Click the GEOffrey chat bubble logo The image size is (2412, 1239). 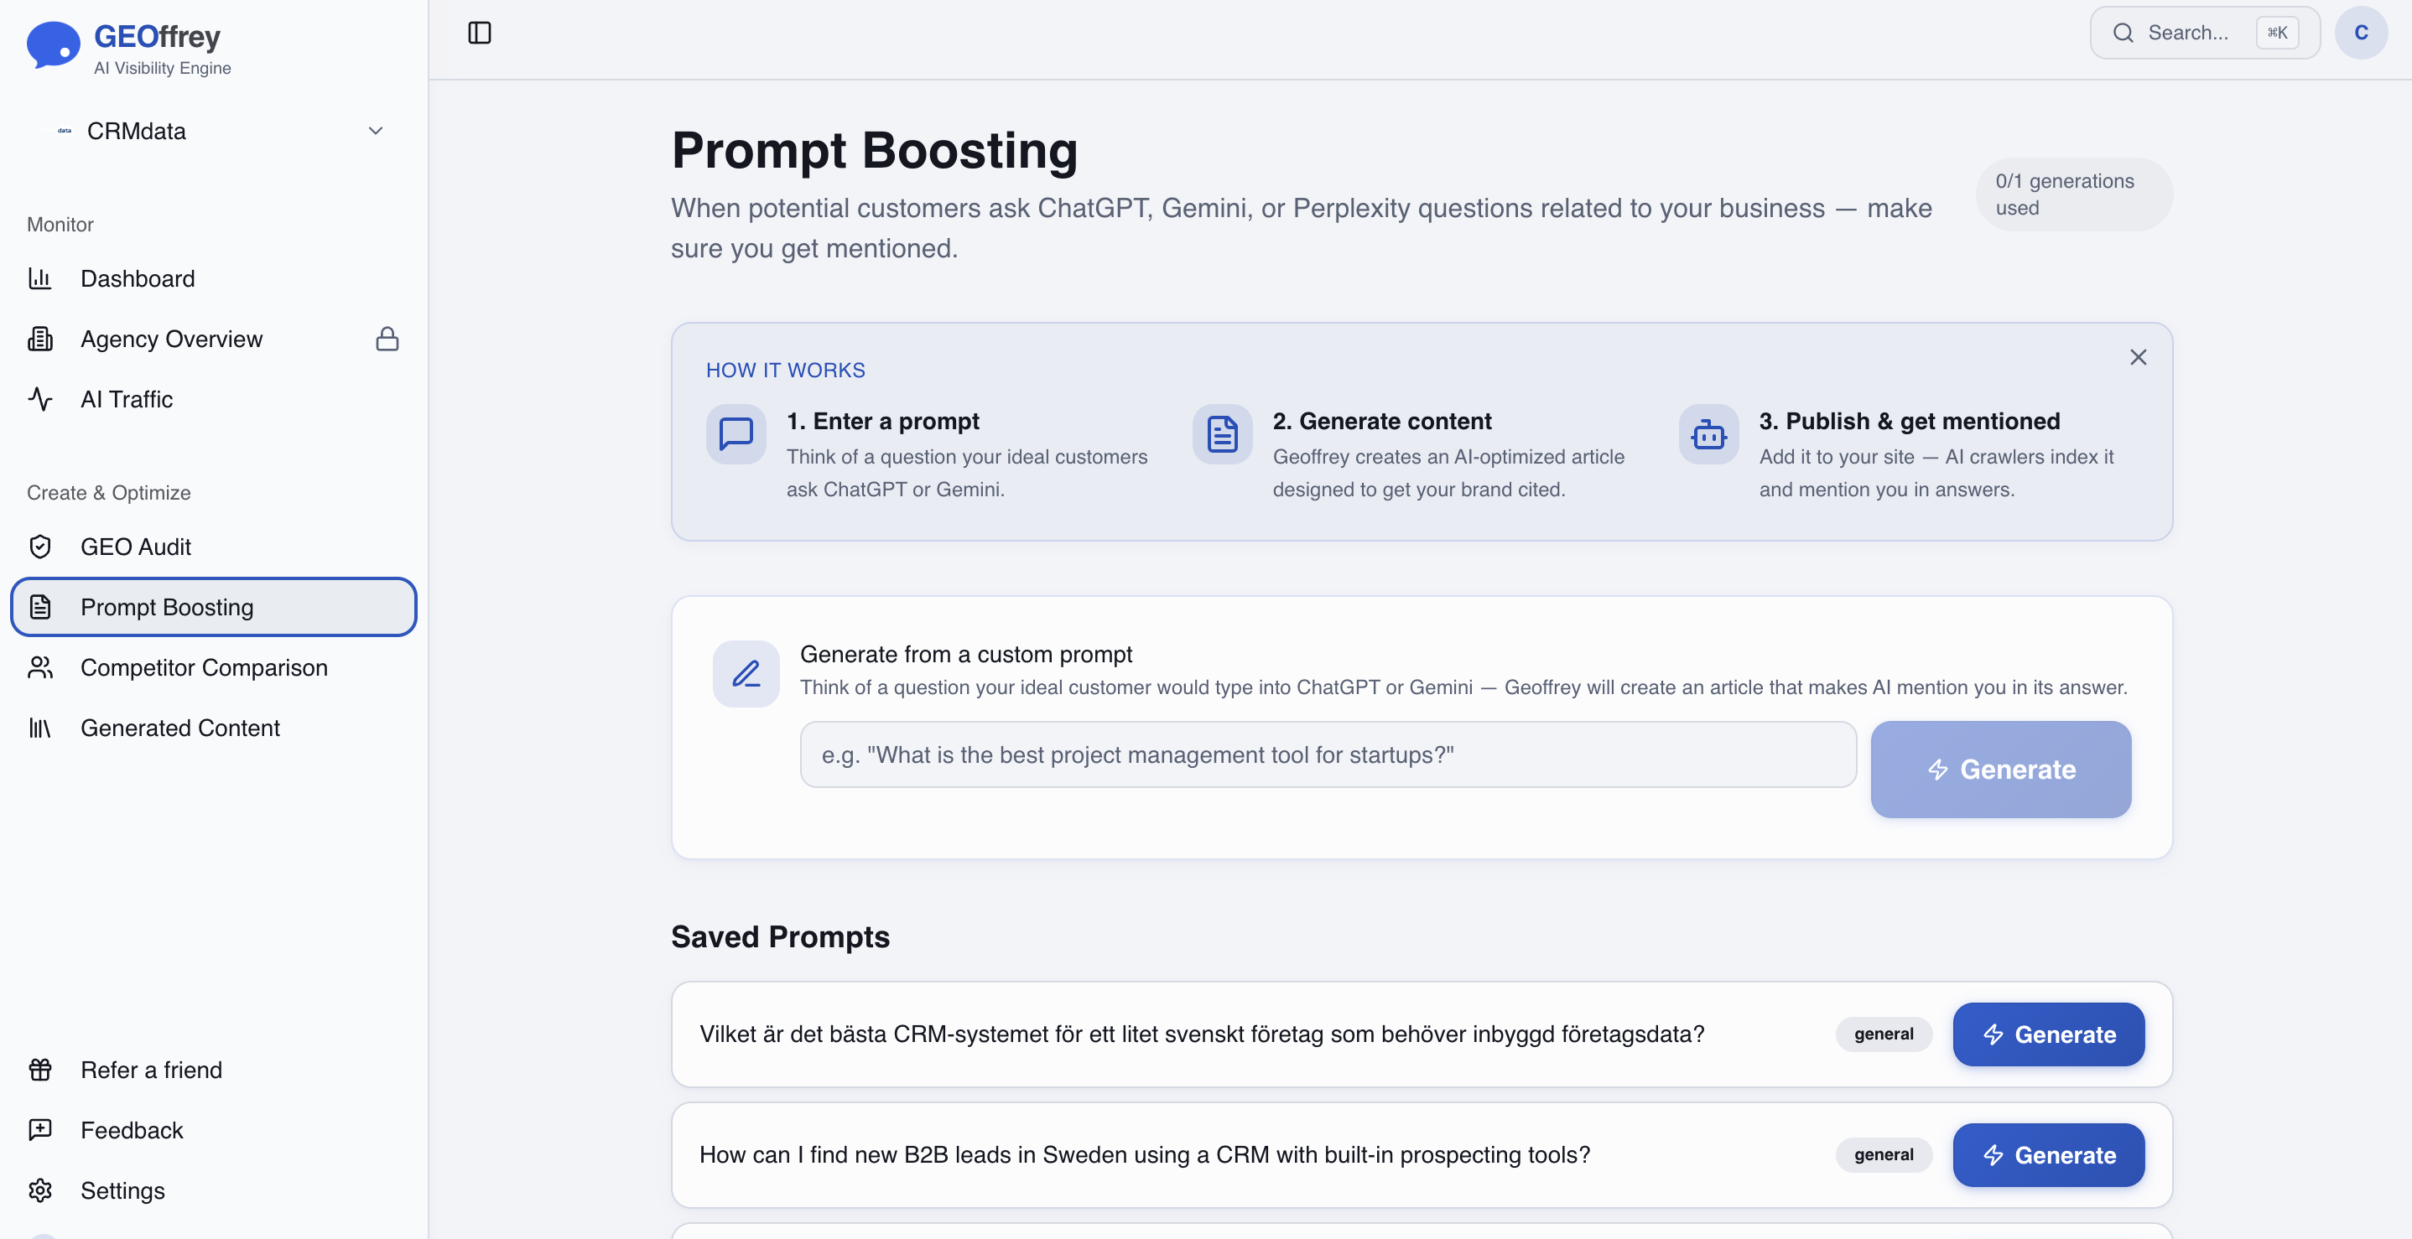pyautogui.click(x=53, y=45)
